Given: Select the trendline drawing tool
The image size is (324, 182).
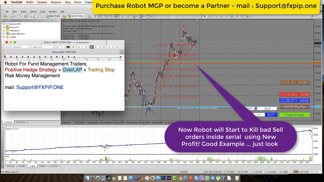Looking at the screenshot, I should tap(227, 16).
